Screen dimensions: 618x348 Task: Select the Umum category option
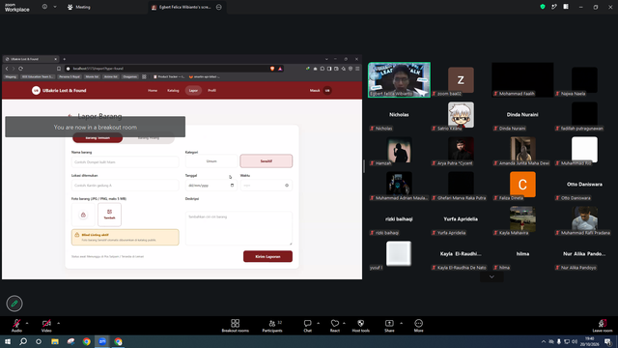coord(211,161)
